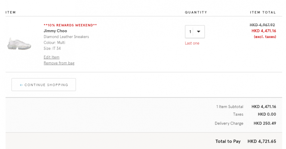The width and height of the screenshot is (286, 149).
Task: Click the Last one stock warning
Action: pos(192,43)
